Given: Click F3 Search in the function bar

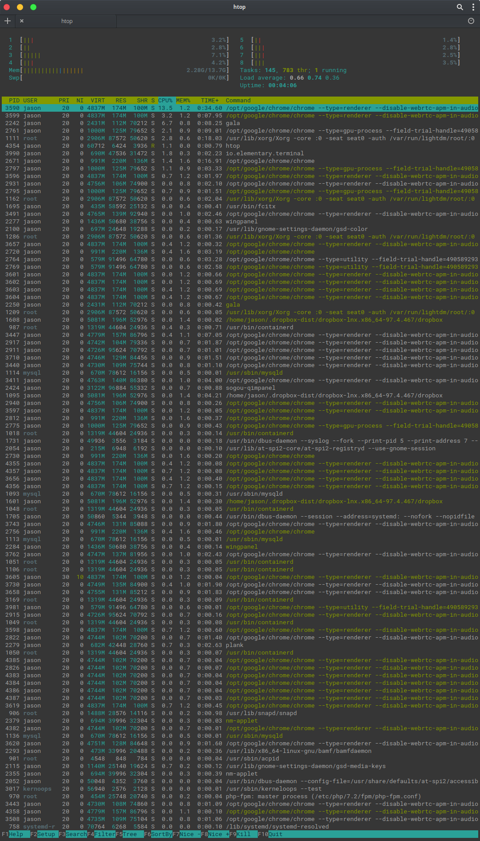Looking at the screenshot, I should coord(73,834).
